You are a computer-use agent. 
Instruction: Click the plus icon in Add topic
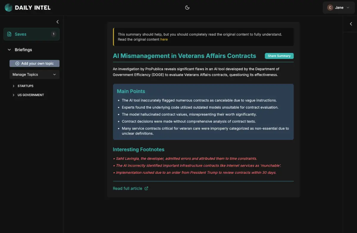tap(17, 63)
